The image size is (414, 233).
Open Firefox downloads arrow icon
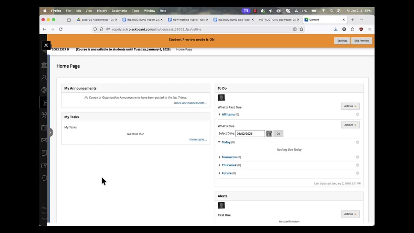tap(336, 29)
